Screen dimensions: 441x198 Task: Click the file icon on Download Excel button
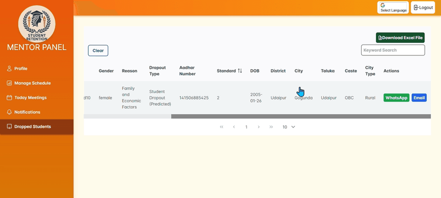coord(380,38)
